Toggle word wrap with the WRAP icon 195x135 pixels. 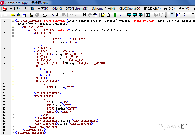[173, 15]
